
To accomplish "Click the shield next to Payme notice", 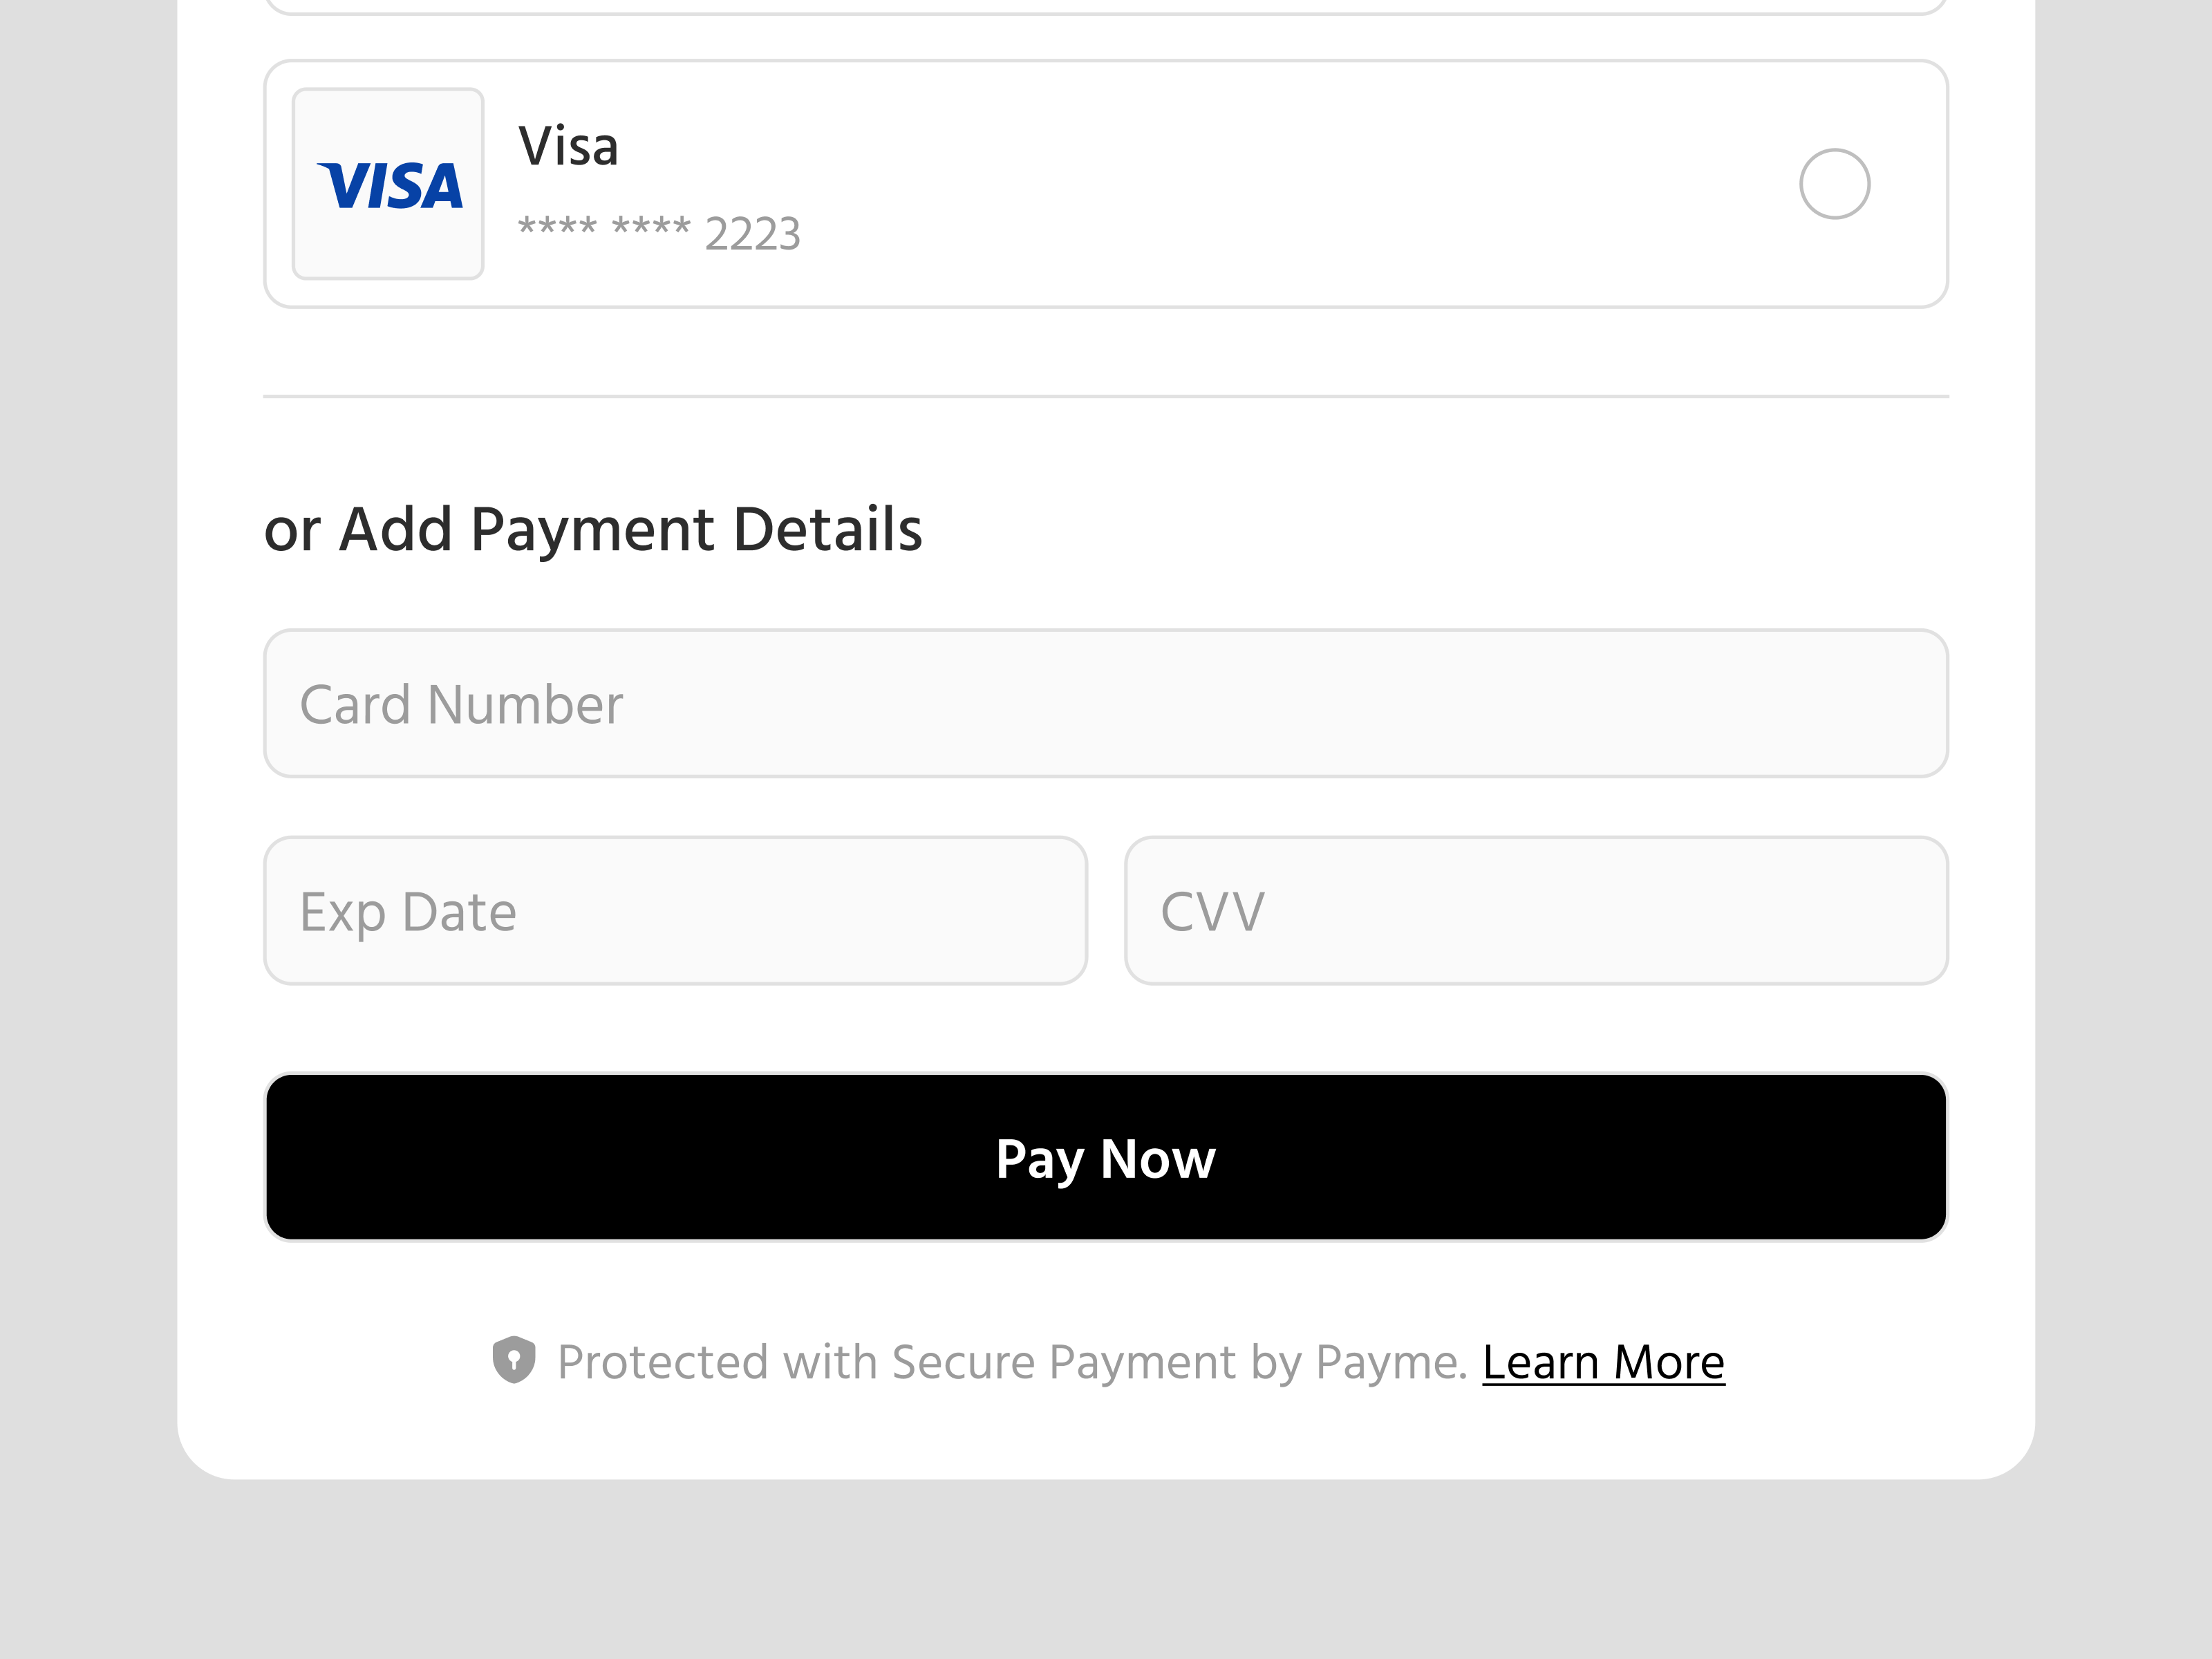I will (514, 1360).
